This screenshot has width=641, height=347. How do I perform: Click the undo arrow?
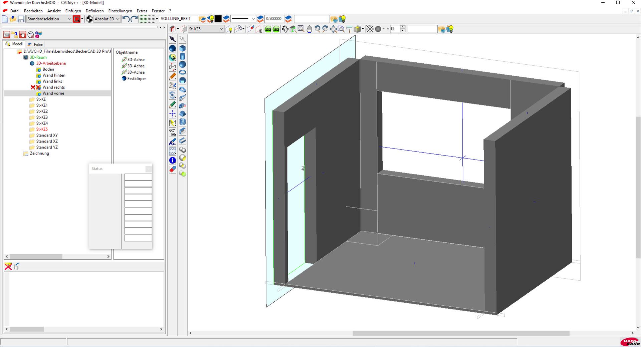(126, 19)
